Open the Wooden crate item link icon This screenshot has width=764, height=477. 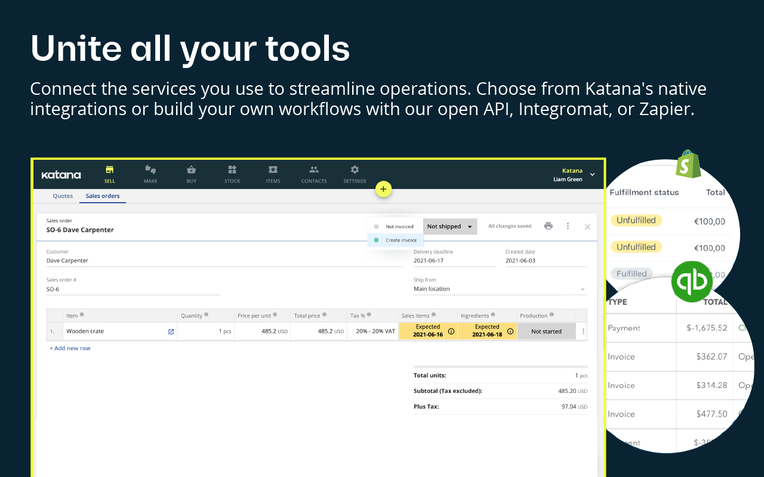click(171, 332)
